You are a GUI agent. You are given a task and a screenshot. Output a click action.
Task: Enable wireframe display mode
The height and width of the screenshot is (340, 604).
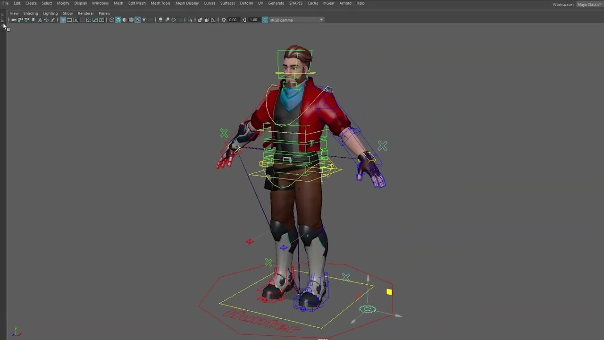[112, 20]
